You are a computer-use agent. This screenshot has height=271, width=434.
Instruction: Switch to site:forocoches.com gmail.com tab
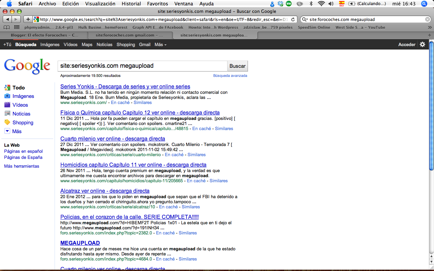129,35
